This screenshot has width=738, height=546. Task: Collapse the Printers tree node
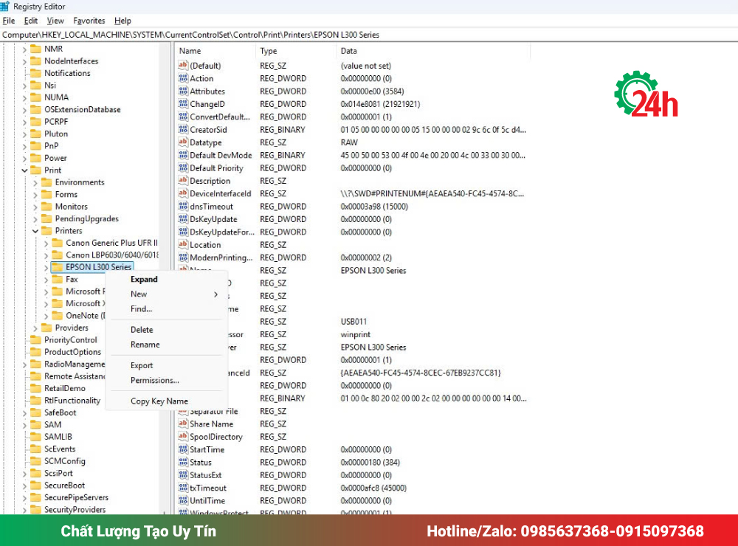[x=35, y=231]
